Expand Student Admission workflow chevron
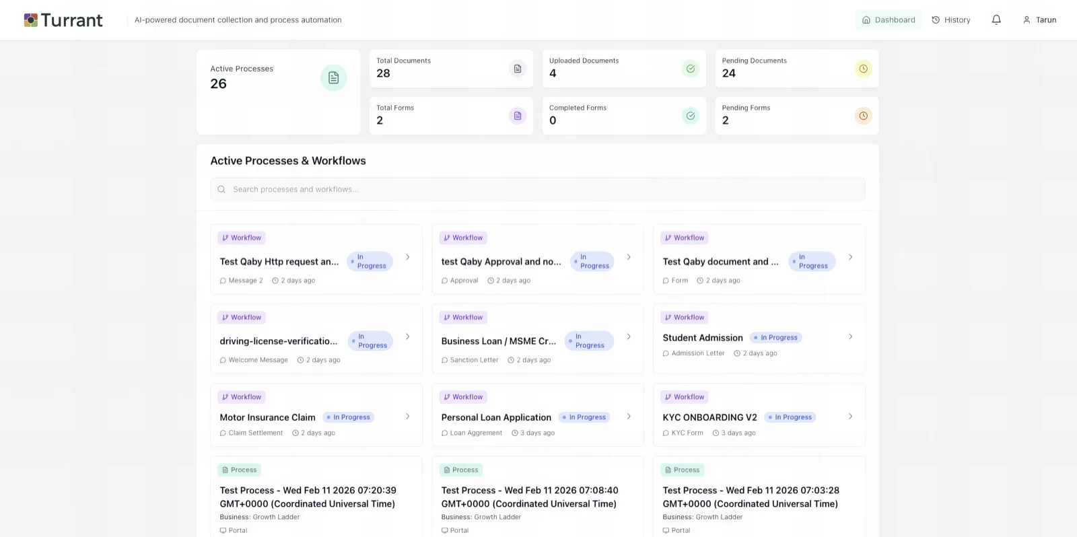This screenshot has height=537, width=1077. [x=850, y=336]
